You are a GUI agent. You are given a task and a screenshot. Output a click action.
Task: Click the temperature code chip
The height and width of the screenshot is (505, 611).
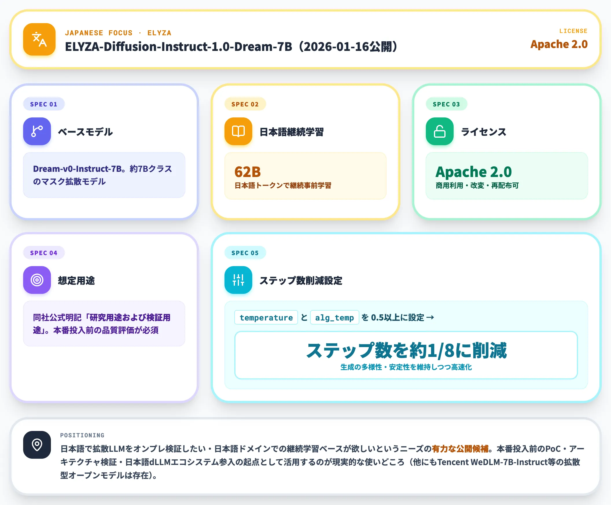tap(266, 317)
